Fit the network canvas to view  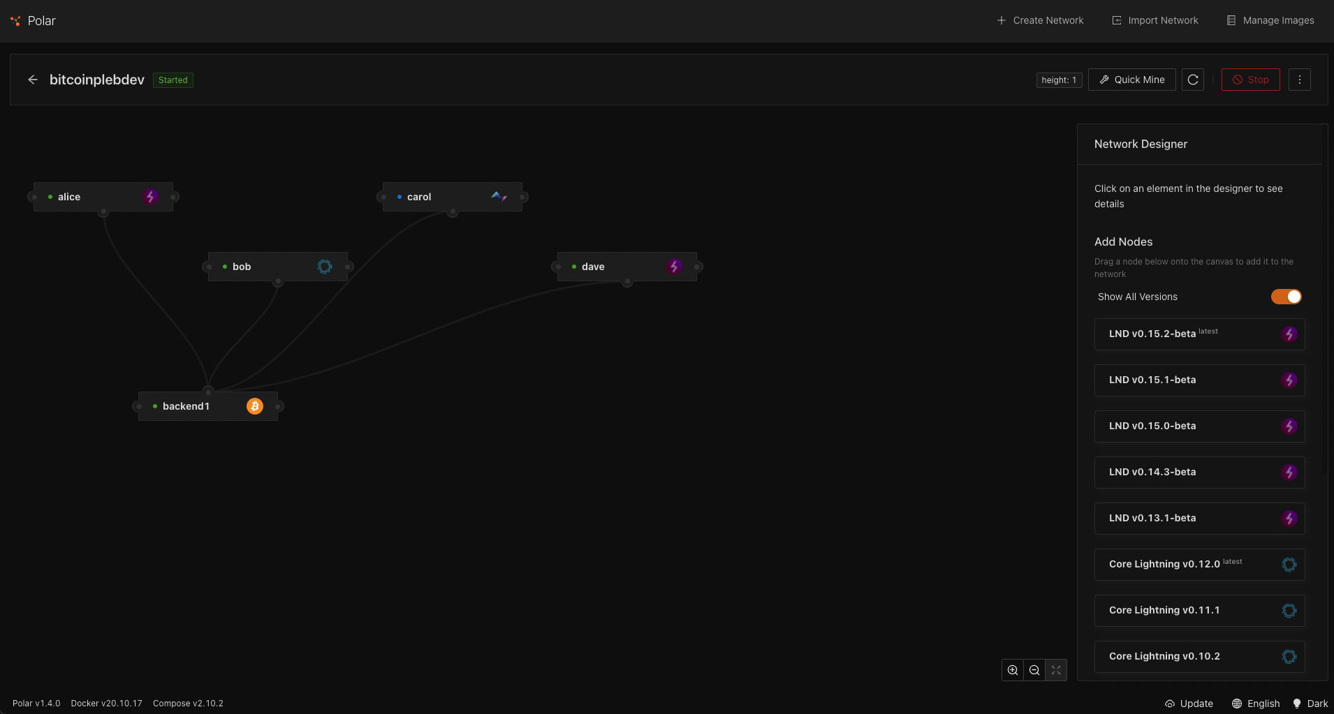pyautogui.click(x=1056, y=670)
